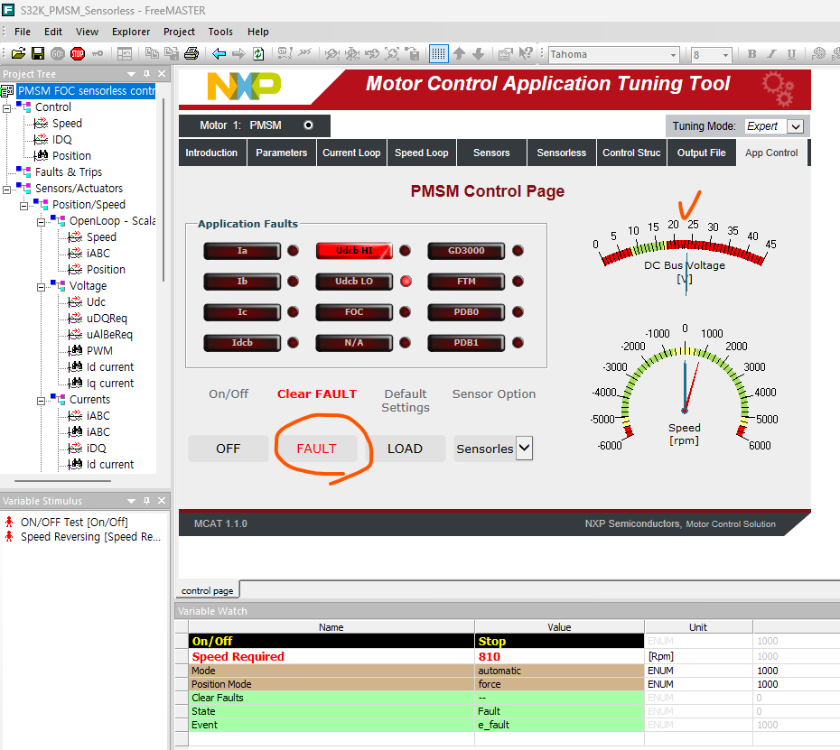Open the Tools menu

[220, 32]
